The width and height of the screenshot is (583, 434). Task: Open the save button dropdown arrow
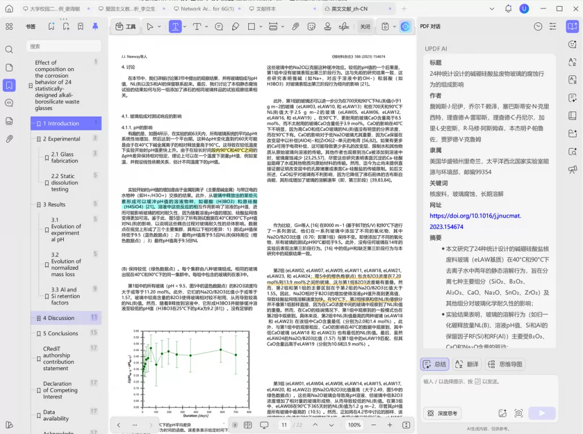tap(393, 26)
